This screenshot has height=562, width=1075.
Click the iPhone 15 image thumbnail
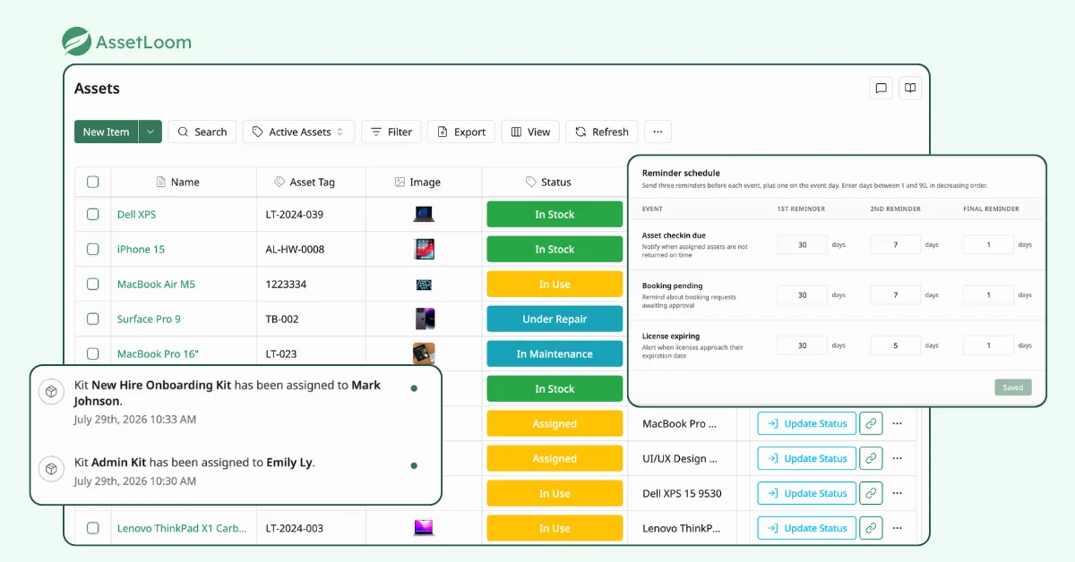[x=424, y=249]
